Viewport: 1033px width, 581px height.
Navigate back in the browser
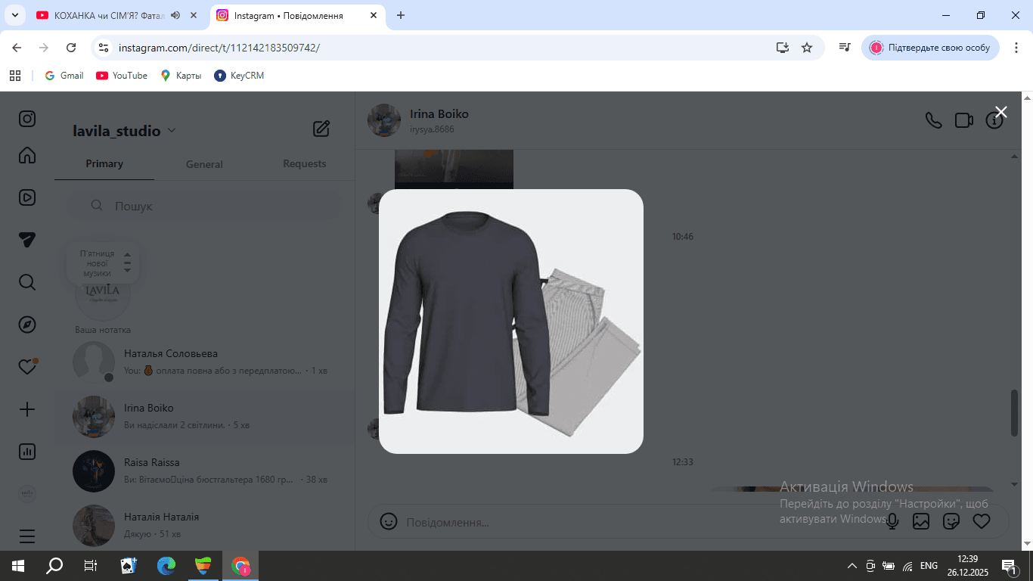(x=17, y=48)
